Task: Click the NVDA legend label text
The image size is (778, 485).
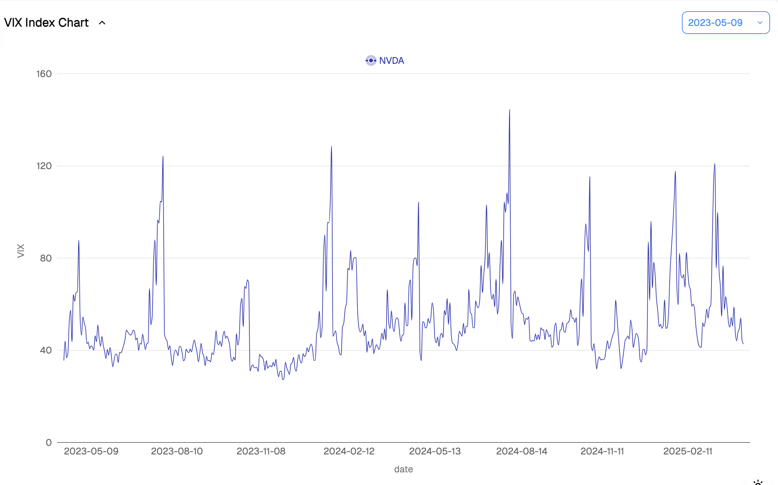Action: (x=391, y=60)
